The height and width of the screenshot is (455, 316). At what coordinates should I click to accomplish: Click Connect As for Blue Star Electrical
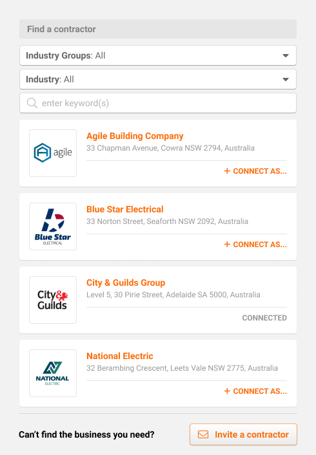pyautogui.click(x=255, y=245)
